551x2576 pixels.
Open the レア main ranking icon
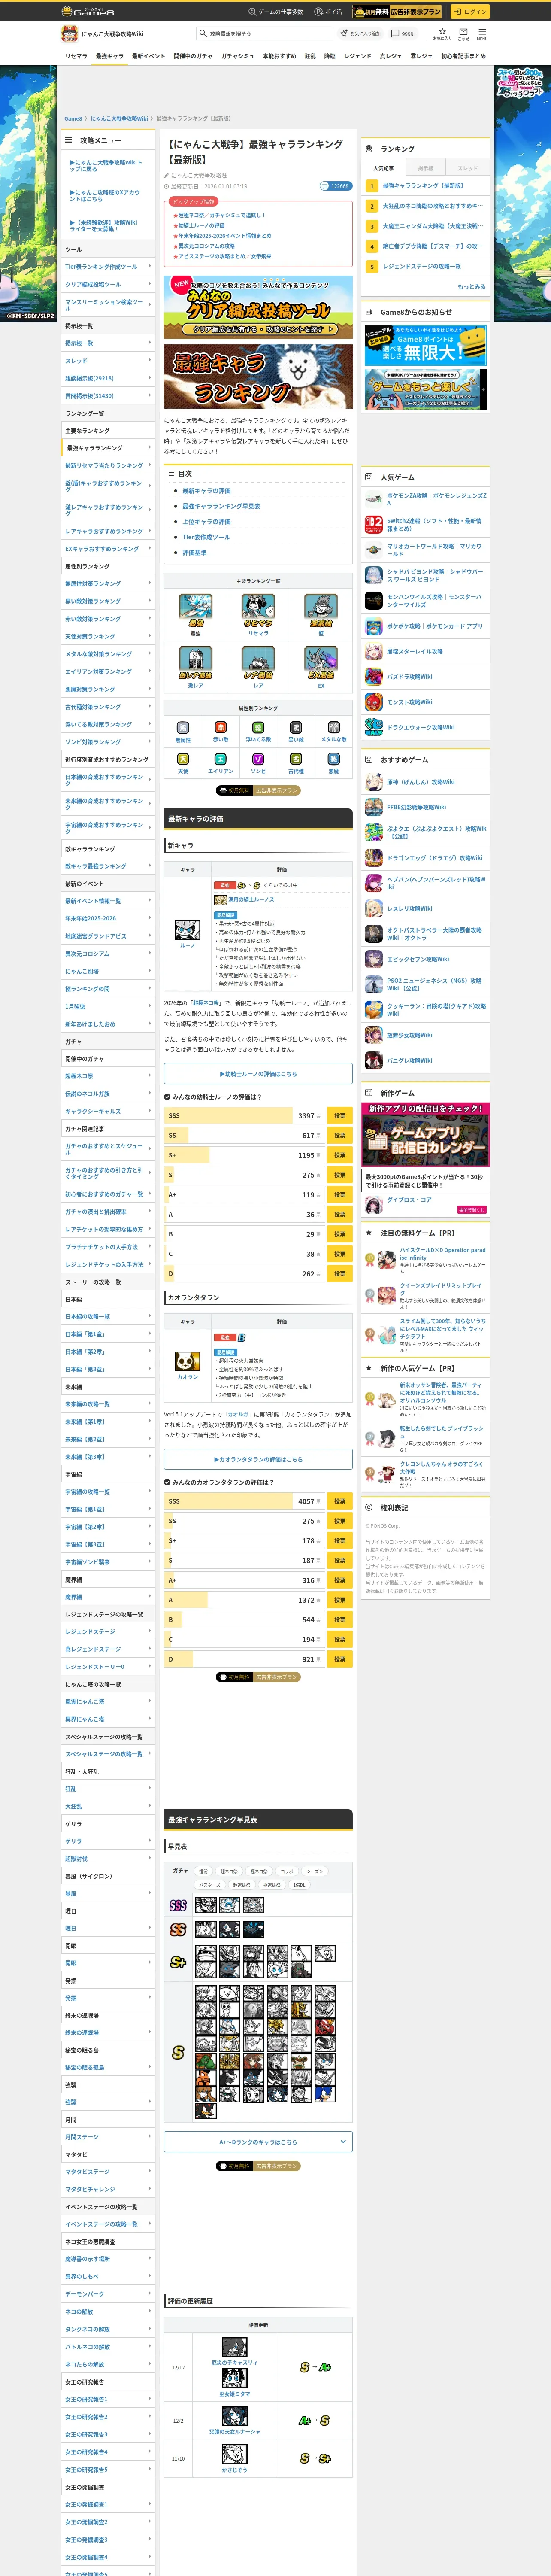pyautogui.click(x=258, y=663)
